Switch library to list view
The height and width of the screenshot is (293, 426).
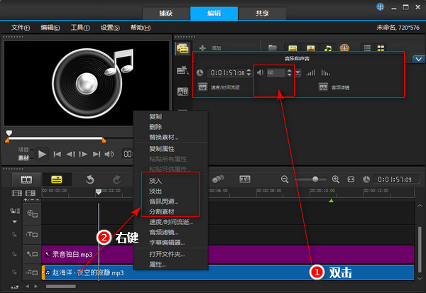[x=367, y=48]
